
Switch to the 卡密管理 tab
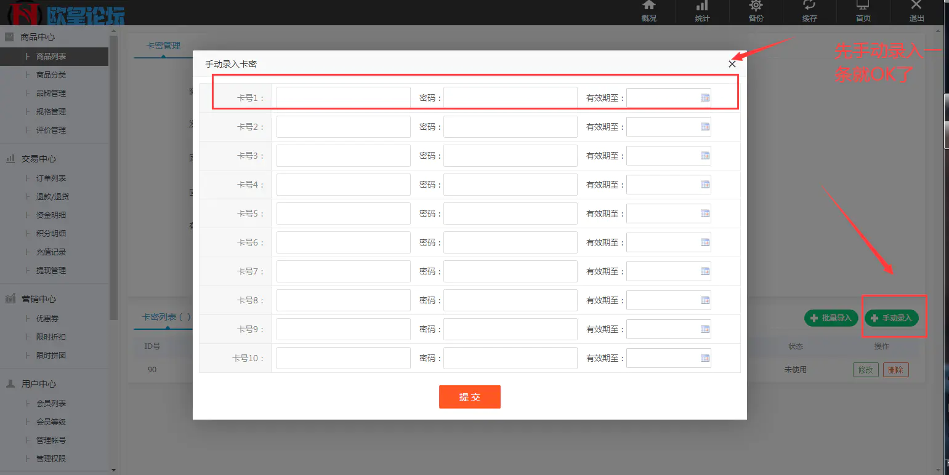pos(161,45)
